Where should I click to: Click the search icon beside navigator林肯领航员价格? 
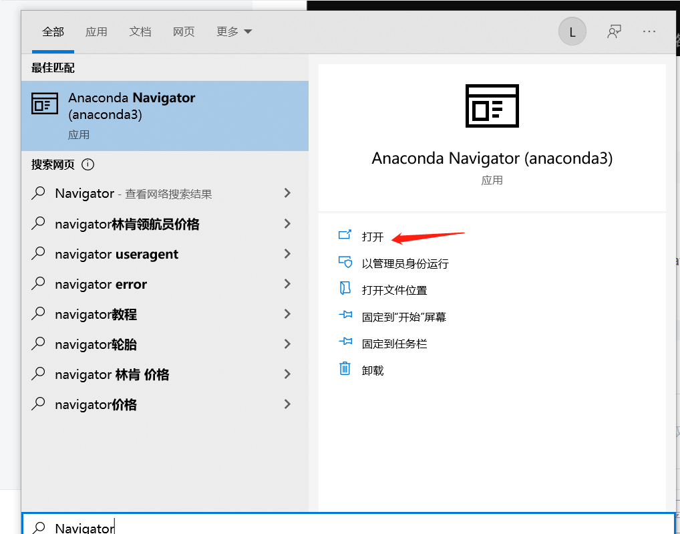pyautogui.click(x=38, y=223)
